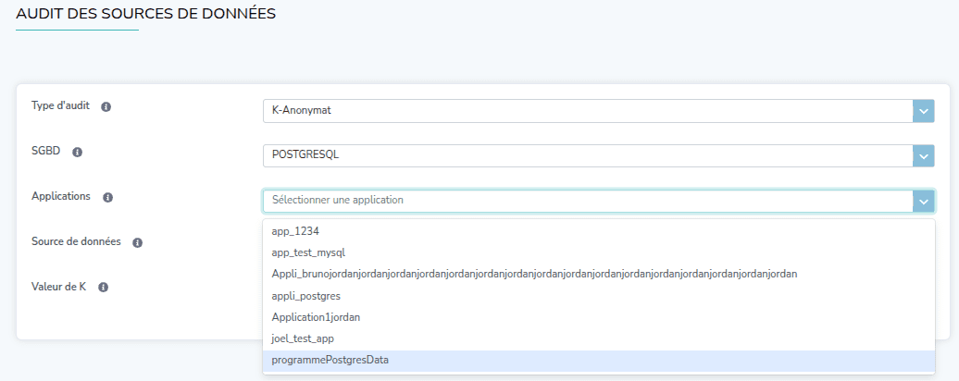The height and width of the screenshot is (381, 959).
Task: Click the info icon next to Valeur de K
Action: click(x=104, y=288)
